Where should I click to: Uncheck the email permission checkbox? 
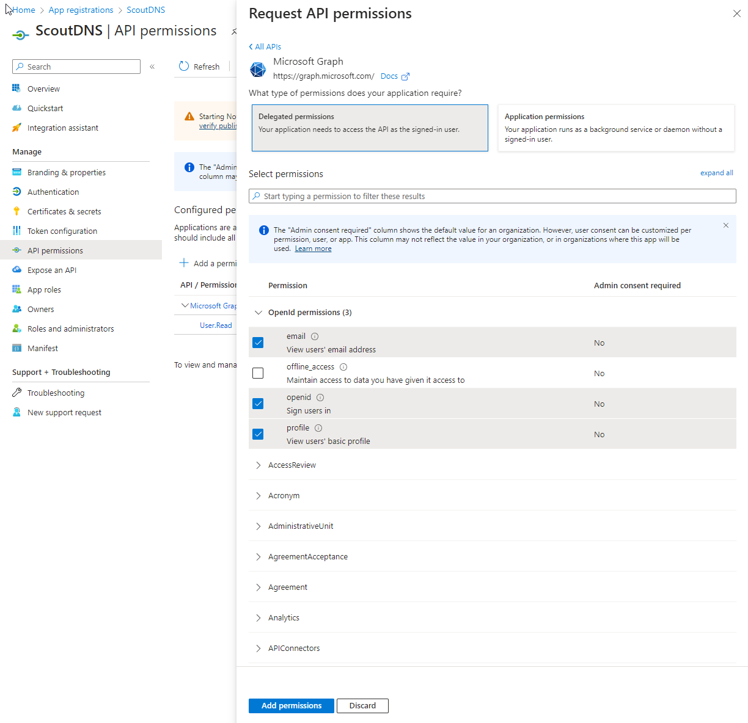(258, 343)
